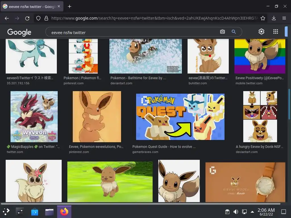
Task: Search by image using the camera icon
Action: pos(223,32)
